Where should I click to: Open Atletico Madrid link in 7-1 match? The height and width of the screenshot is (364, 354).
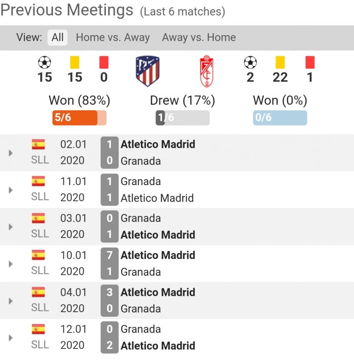tap(158, 255)
